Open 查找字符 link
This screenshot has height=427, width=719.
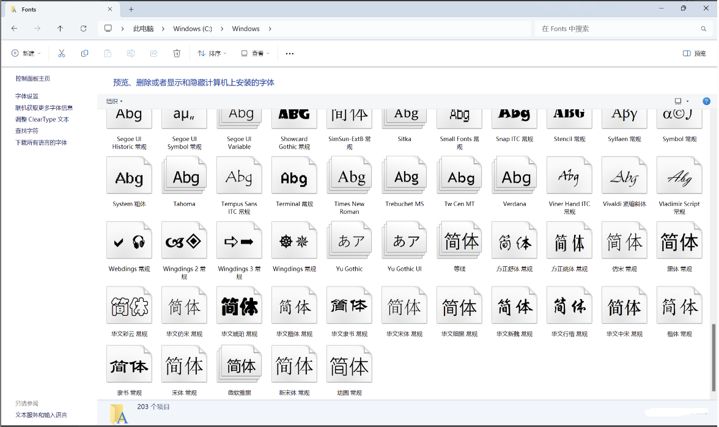tap(27, 131)
